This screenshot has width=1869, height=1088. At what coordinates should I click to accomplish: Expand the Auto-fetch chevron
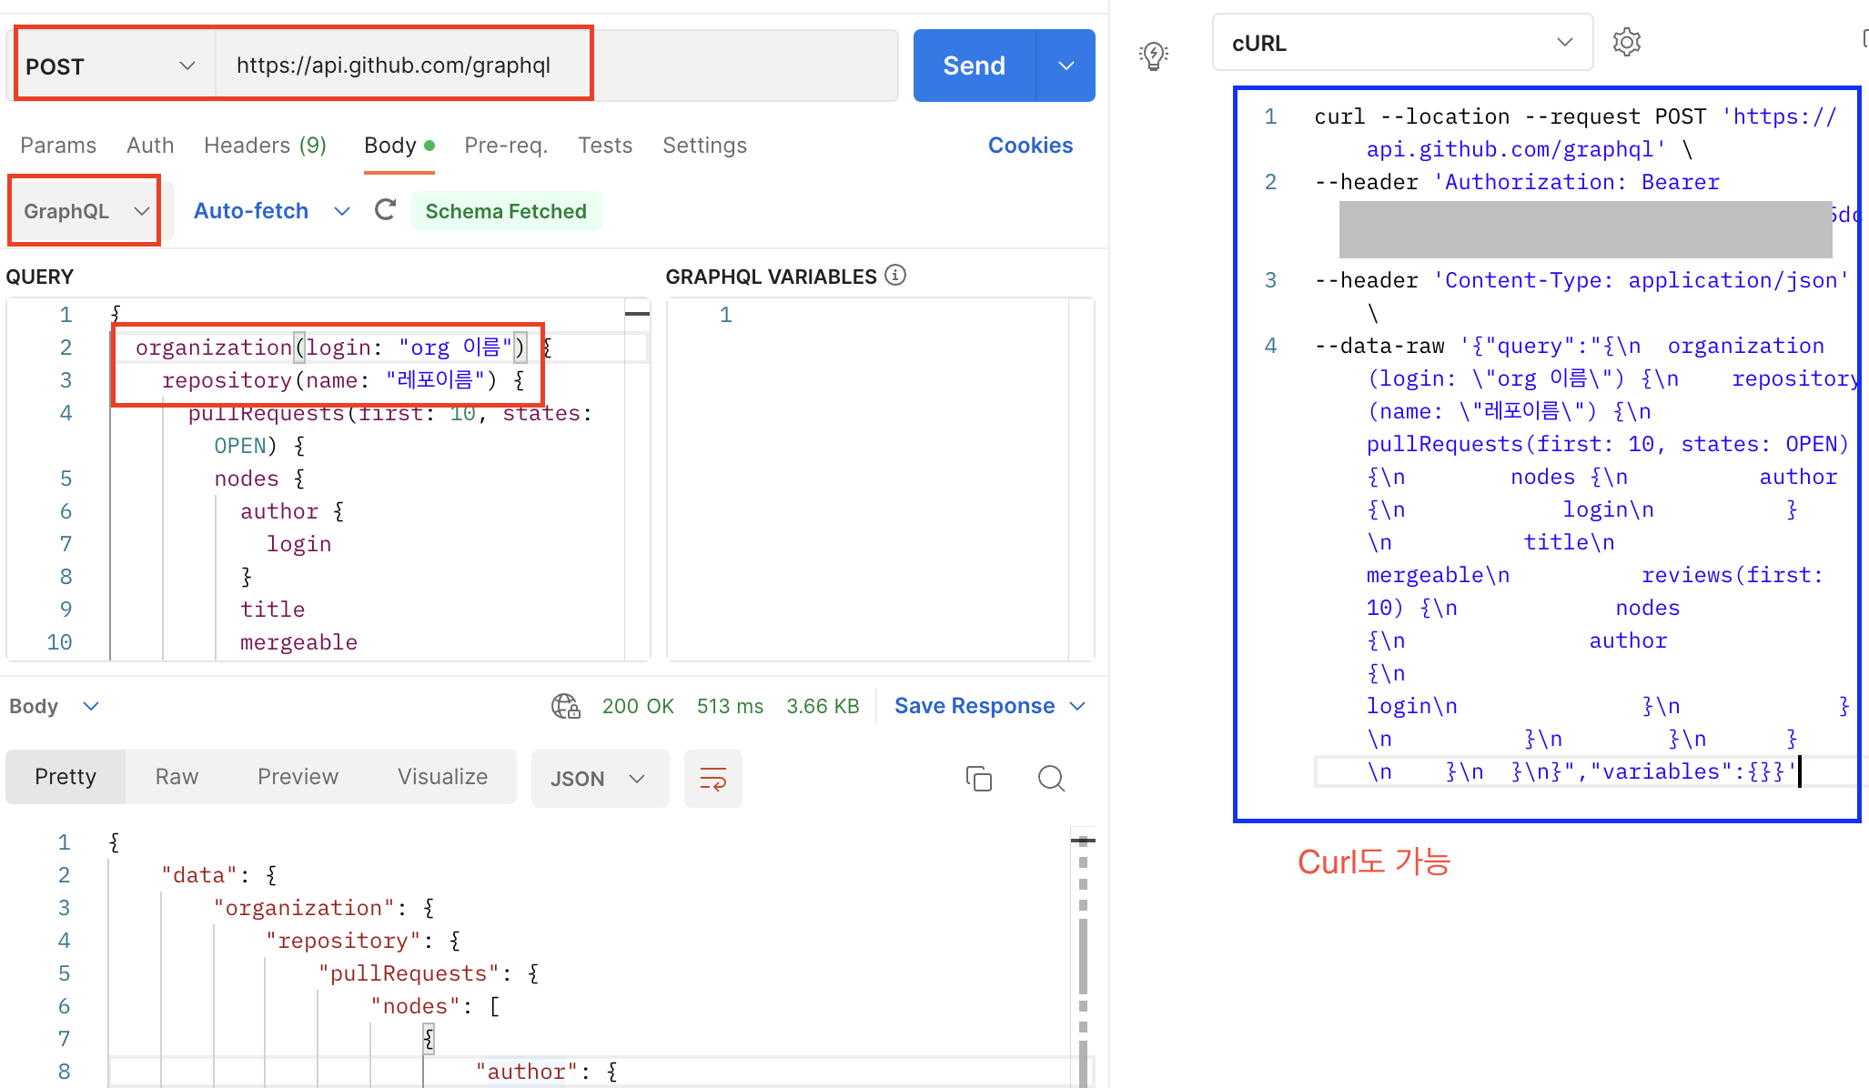pyautogui.click(x=342, y=211)
